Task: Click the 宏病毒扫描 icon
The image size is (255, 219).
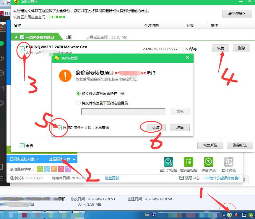Action: (x=189, y=162)
